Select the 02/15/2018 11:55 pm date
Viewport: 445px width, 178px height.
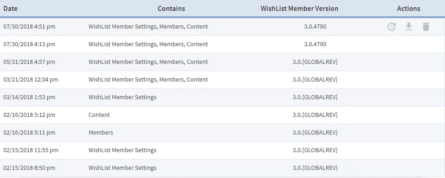(x=31, y=150)
